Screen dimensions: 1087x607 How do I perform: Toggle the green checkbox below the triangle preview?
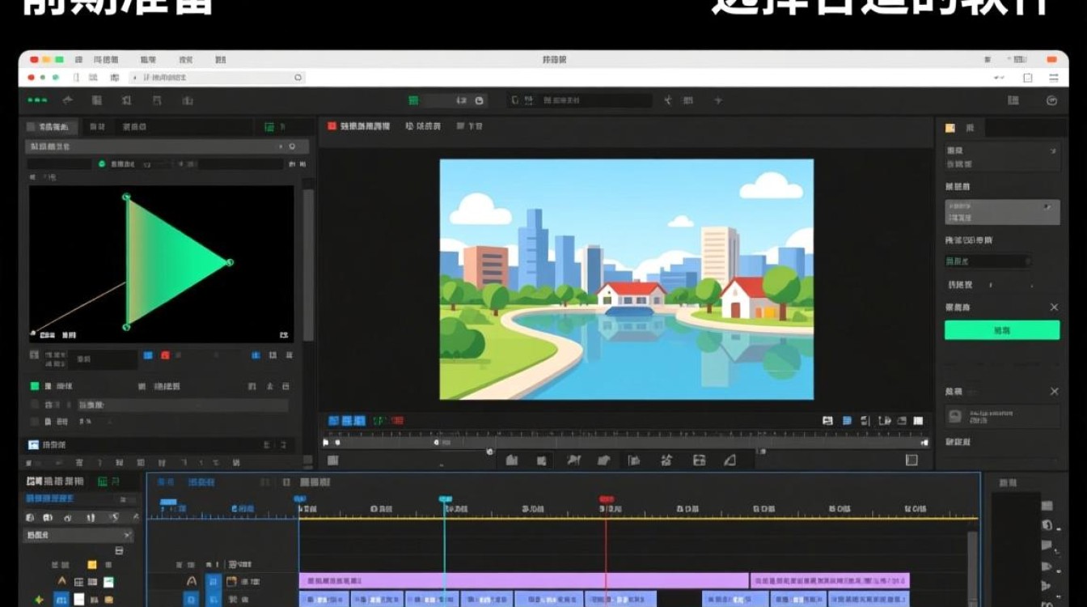coord(35,387)
